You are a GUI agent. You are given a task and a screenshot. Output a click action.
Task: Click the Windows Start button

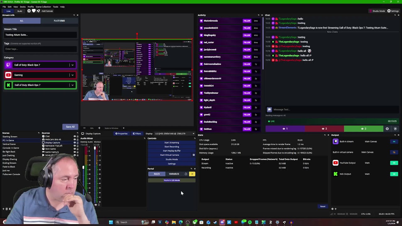[x=111, y=222]
